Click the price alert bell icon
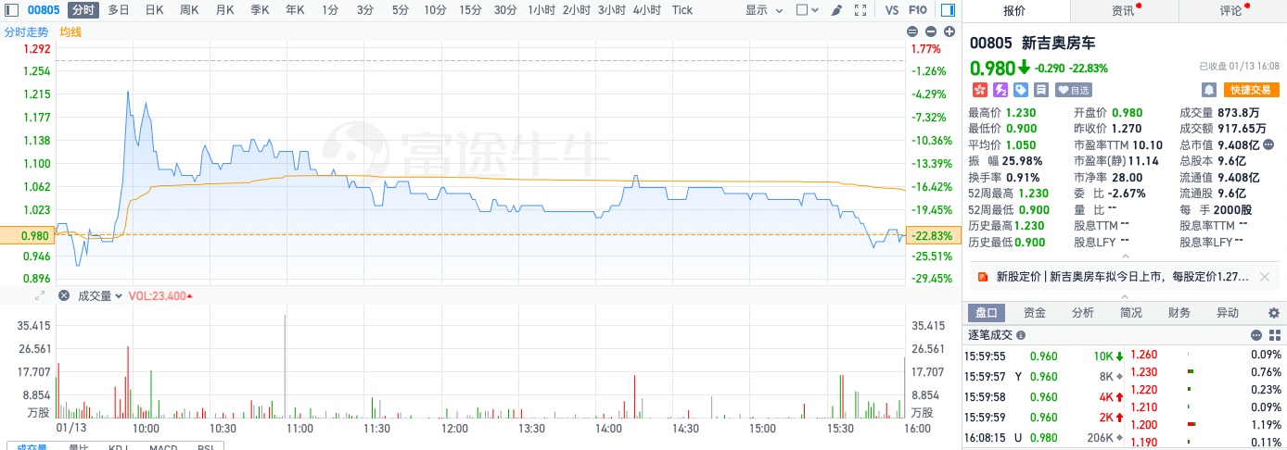The image size is (1287, 450). coord(1209,90)
